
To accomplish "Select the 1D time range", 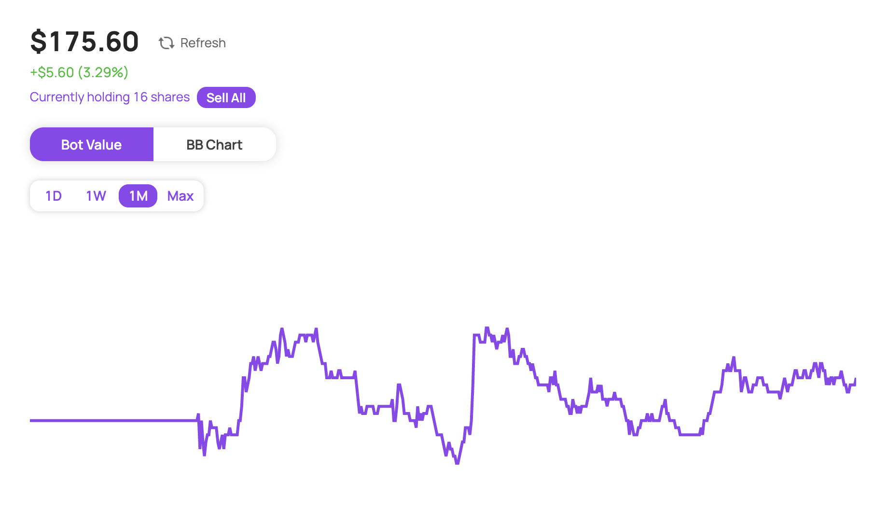I will [x=54, y=196].
